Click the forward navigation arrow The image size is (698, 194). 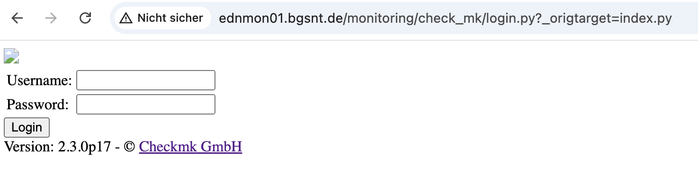tap(51, 18)
